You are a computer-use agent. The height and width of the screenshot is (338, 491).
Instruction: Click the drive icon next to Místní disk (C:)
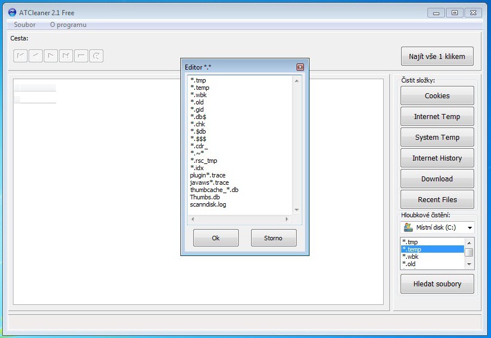(408, 227)
